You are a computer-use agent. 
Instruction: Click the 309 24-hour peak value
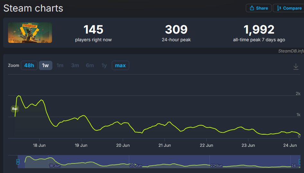click(x=176, y=29)
